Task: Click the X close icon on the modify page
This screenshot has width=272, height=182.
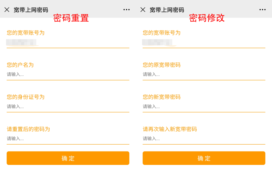Action: (143, 9)
